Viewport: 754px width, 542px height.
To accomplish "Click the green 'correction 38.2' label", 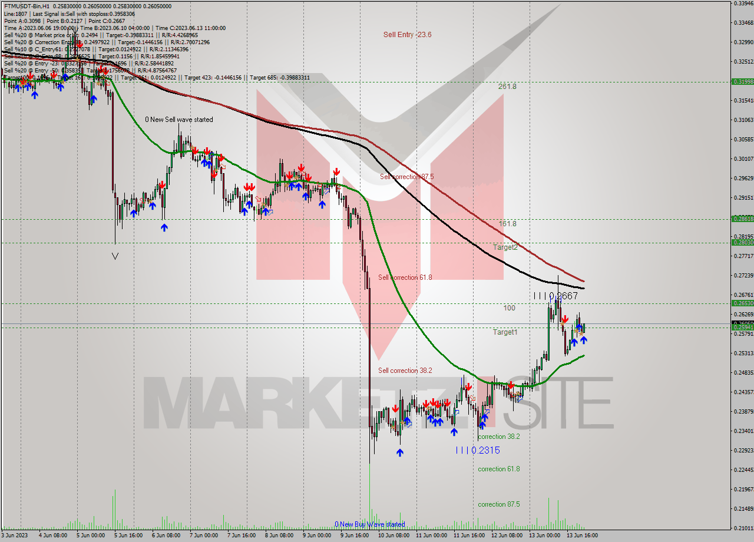I will pos(499,437).
